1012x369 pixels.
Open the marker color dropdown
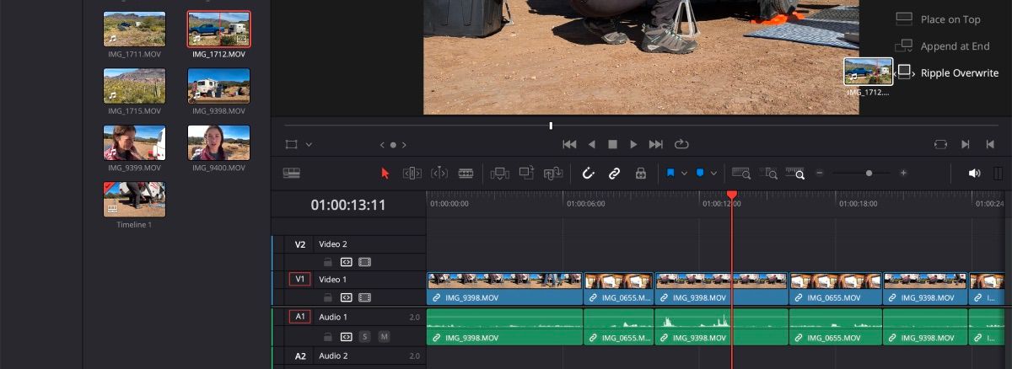click(713, 173)
